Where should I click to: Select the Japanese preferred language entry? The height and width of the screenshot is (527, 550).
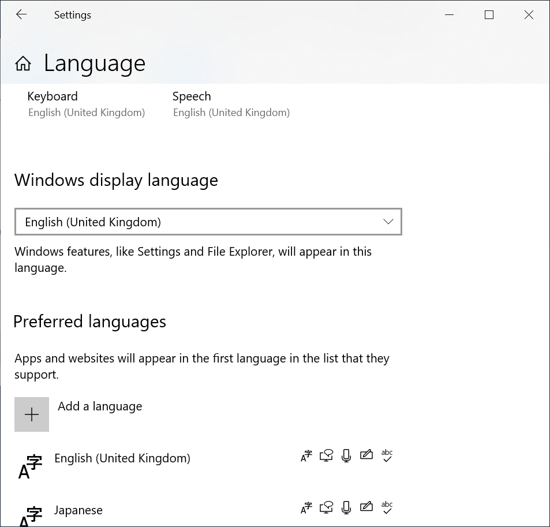(x=78, y=510)
